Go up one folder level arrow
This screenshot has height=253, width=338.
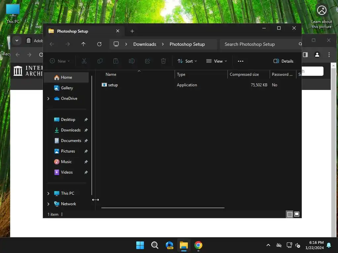point(84,44)
